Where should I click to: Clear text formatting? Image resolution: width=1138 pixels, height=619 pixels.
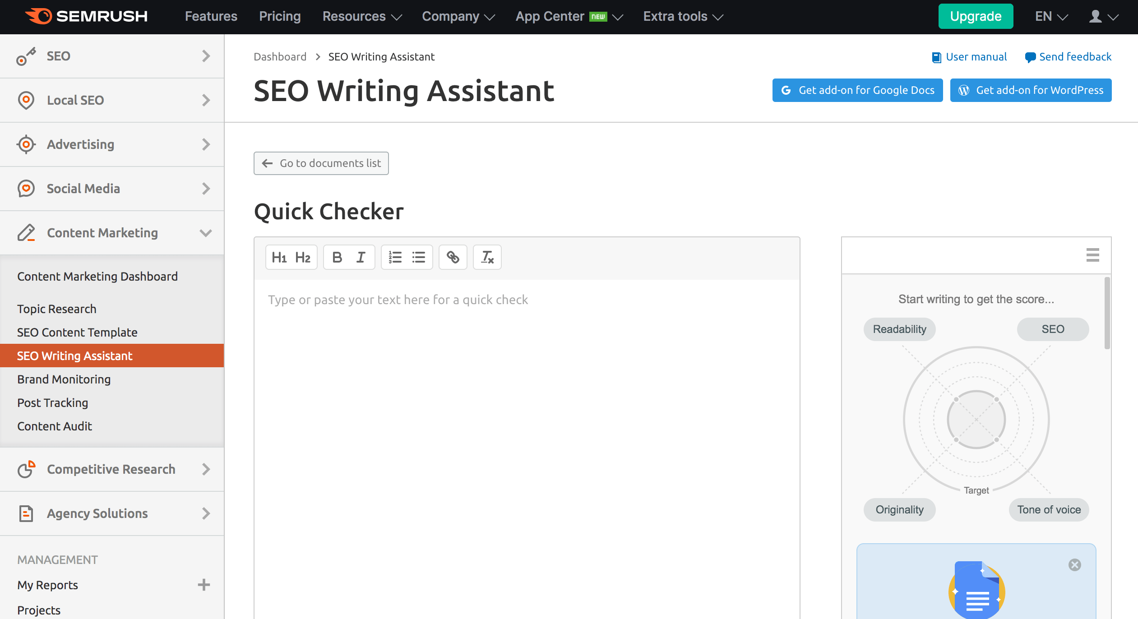487,257
